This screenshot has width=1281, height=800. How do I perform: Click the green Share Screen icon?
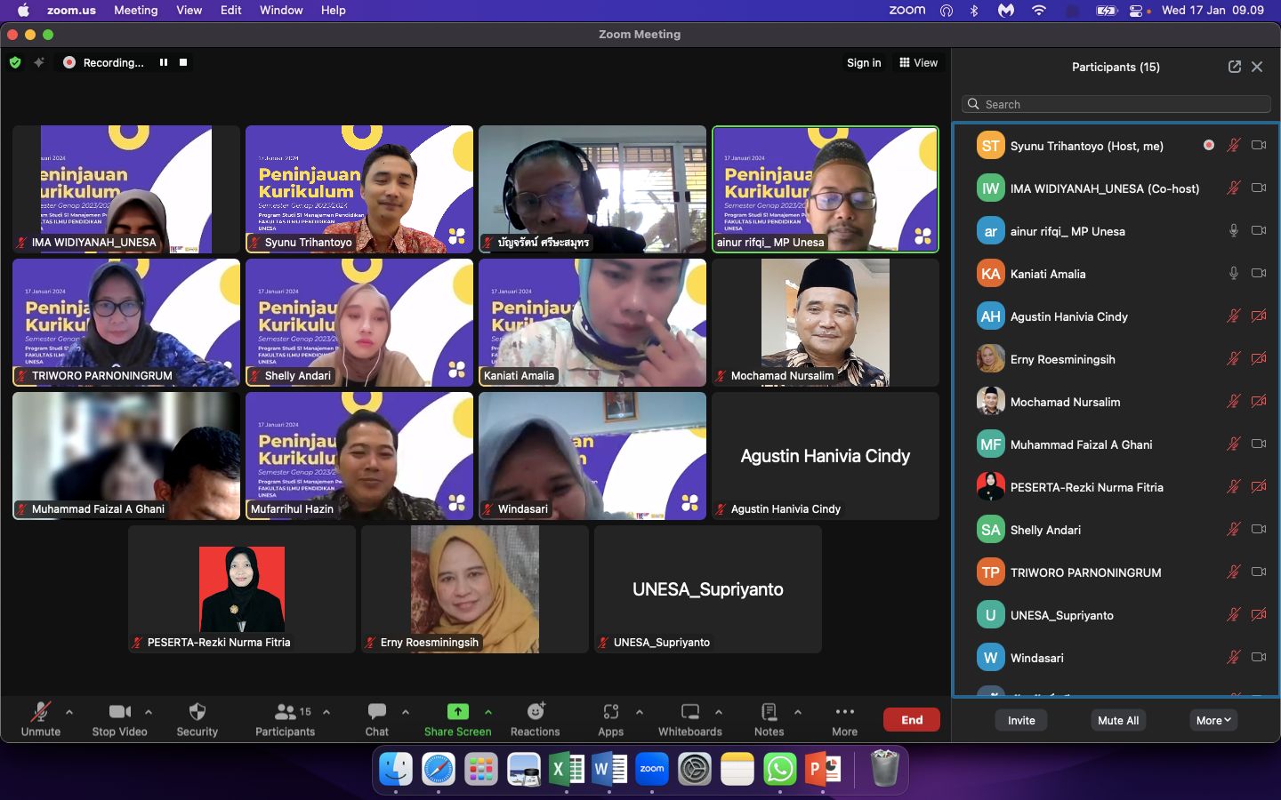point(457,712)
